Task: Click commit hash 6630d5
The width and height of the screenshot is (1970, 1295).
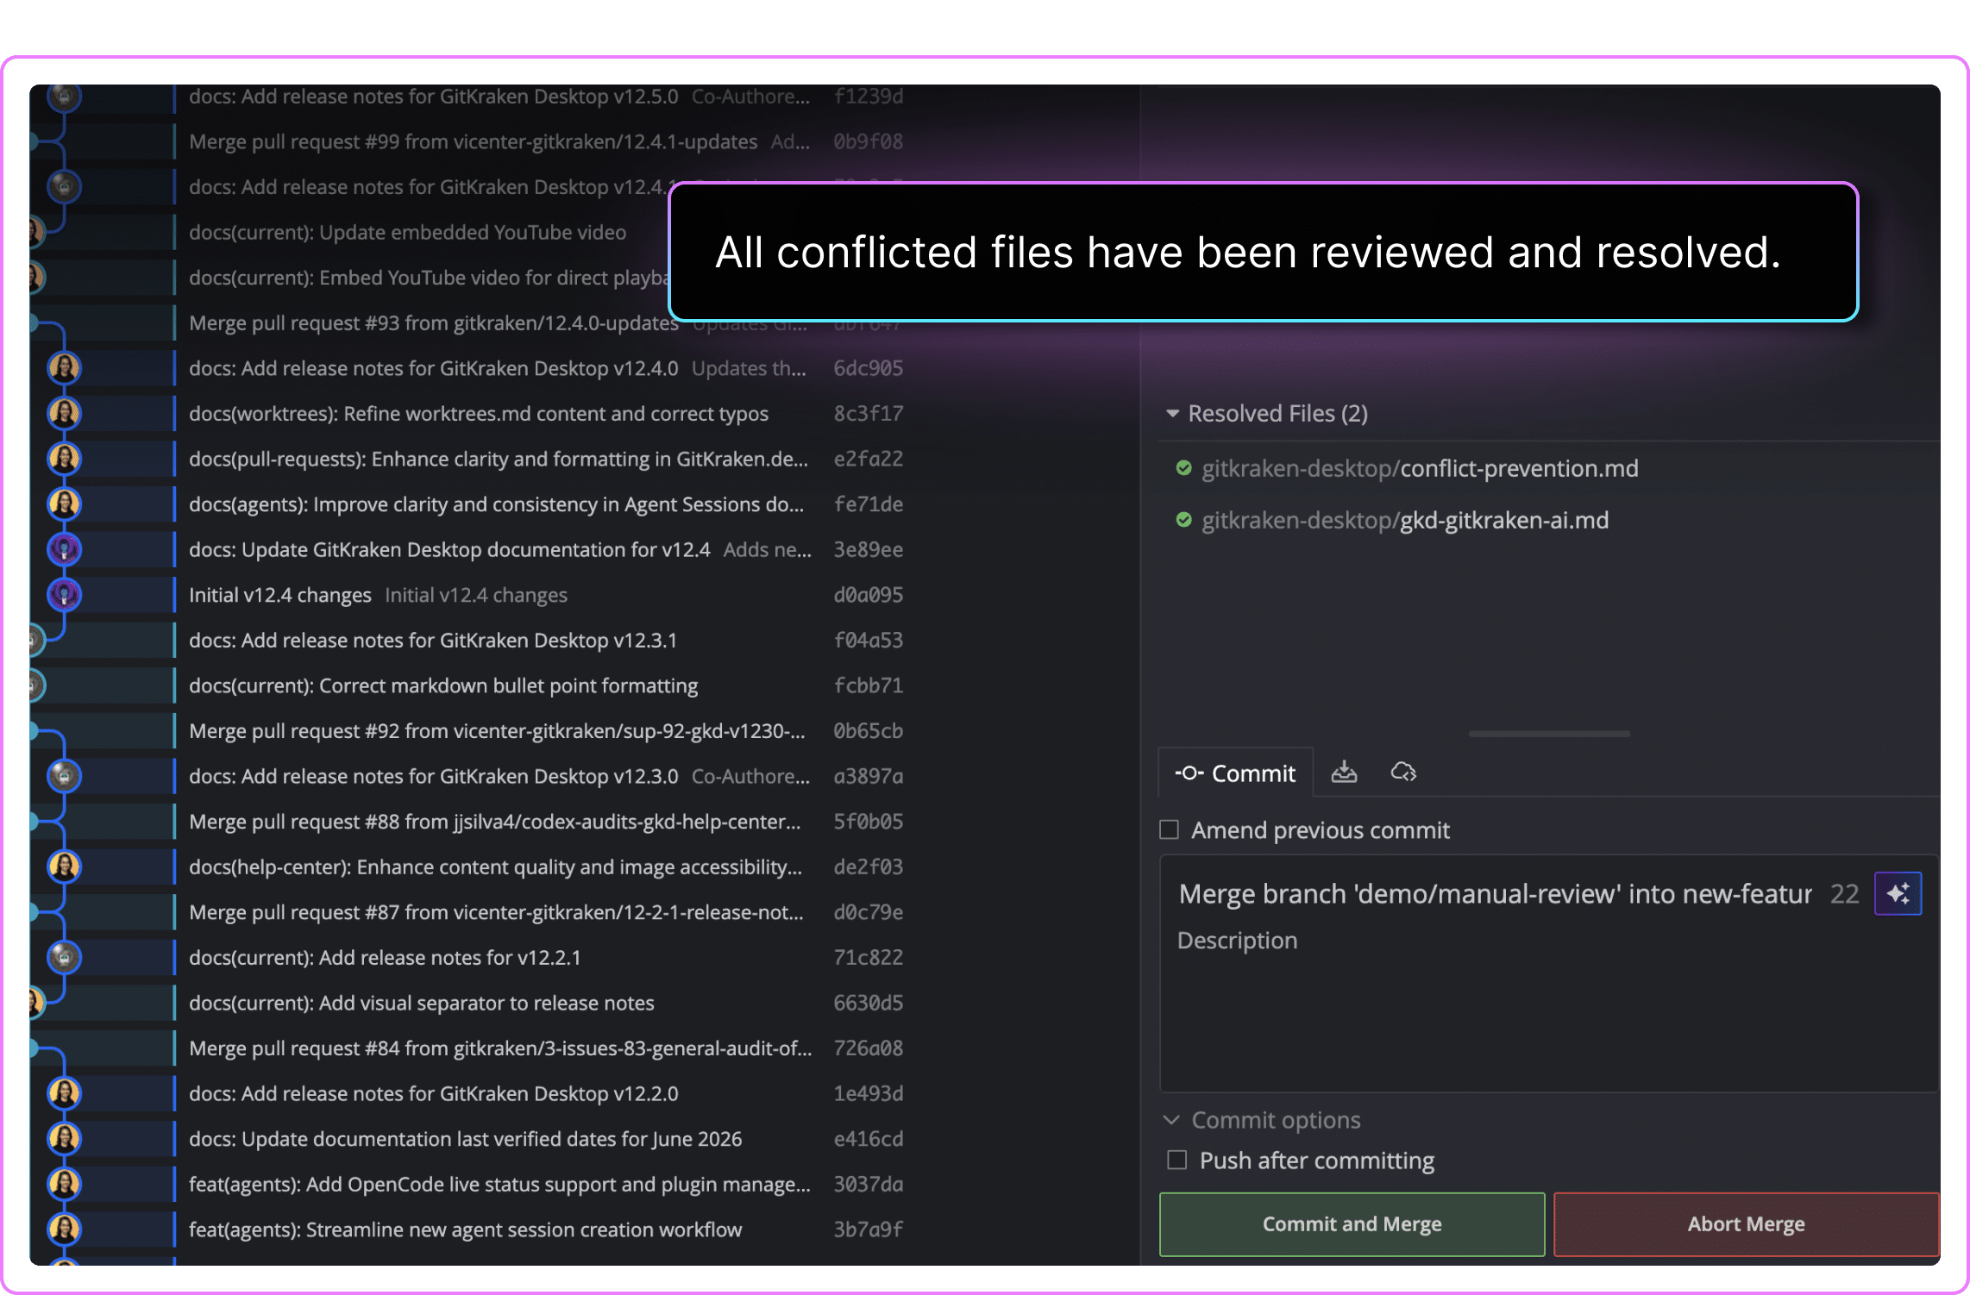Action: [868, 1003]
